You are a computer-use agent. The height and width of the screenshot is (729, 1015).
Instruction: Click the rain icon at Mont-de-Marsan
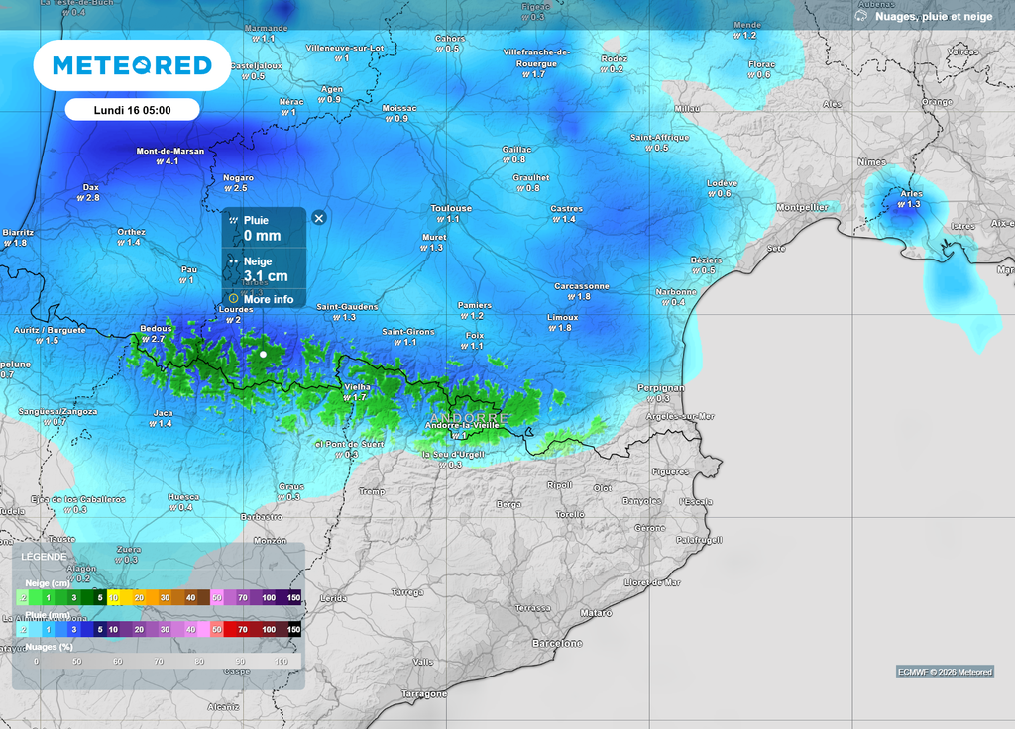click(x=159, y=161)
